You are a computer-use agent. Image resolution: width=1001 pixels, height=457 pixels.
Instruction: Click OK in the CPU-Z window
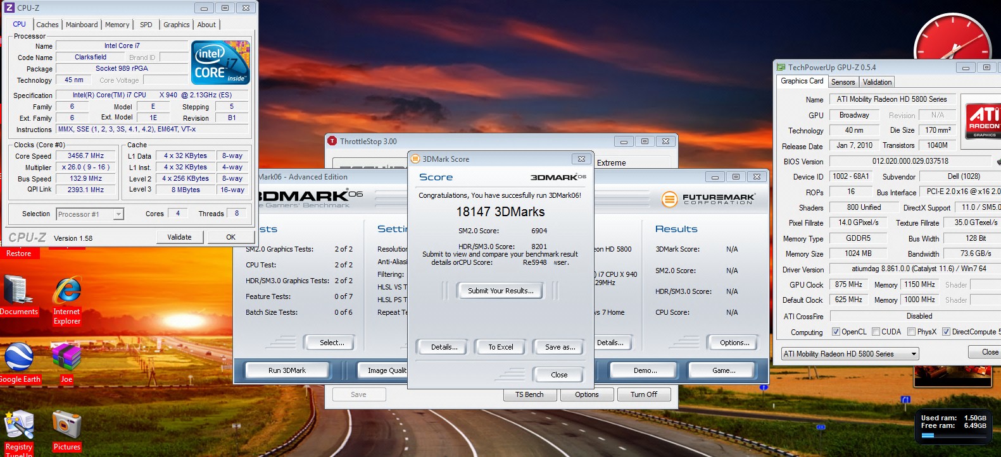coord(231,237)
